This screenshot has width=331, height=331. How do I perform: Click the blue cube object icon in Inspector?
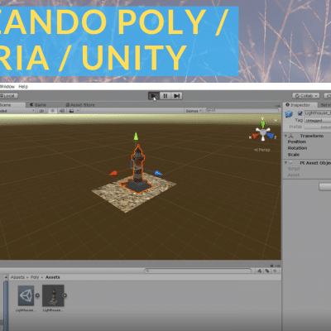[289, 114]
